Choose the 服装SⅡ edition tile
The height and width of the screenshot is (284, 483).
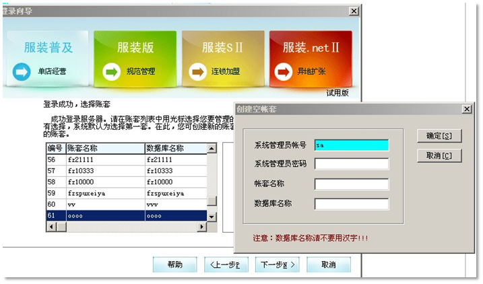pos(223,59)
